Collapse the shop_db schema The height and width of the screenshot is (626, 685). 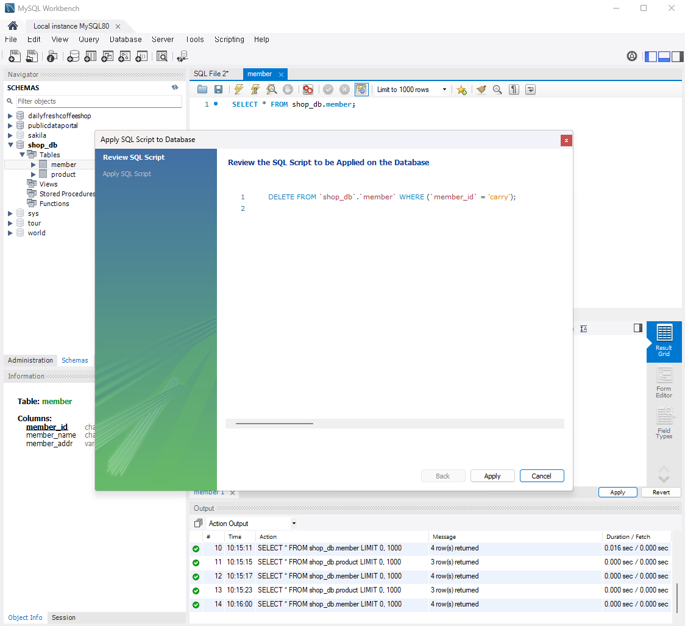click(x=10, y=145)
